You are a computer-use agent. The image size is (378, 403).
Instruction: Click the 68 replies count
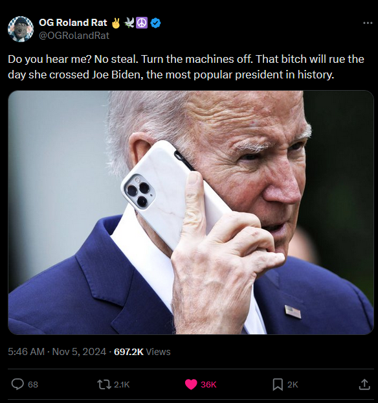point(33,384)
